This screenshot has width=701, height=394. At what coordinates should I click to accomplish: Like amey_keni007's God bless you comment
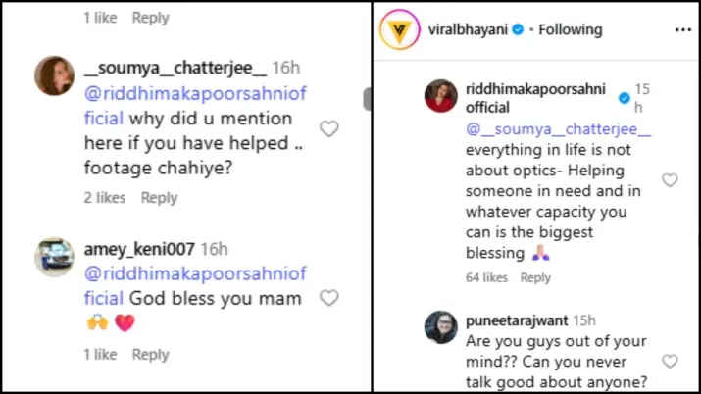coord(329,298)
